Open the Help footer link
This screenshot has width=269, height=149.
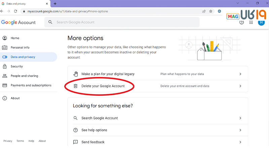pos(31,141)
